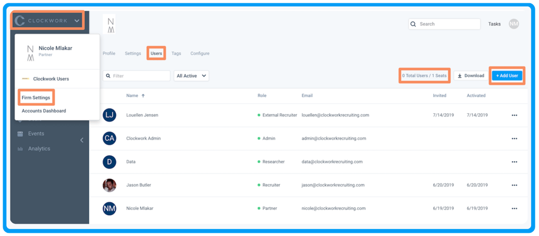Image resolution: width=539 pixels, height=236 pixels.
Task: Select the Clockwork Admin name
Action: pyautogui.click(x=144, y=138)
